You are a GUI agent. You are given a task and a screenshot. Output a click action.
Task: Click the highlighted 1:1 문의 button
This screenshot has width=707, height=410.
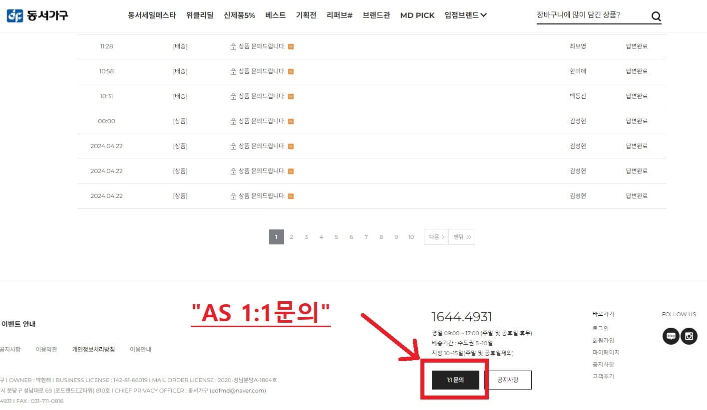point(454,380)
